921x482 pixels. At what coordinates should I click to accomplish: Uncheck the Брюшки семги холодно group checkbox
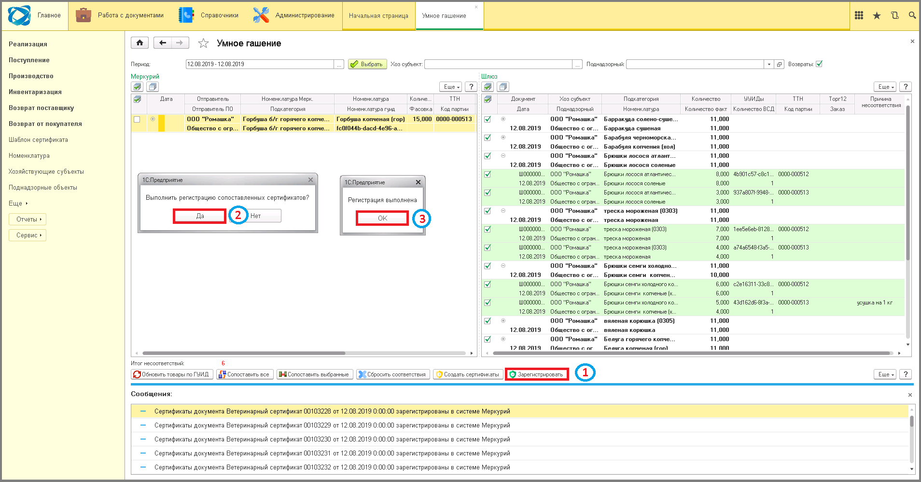488,266
